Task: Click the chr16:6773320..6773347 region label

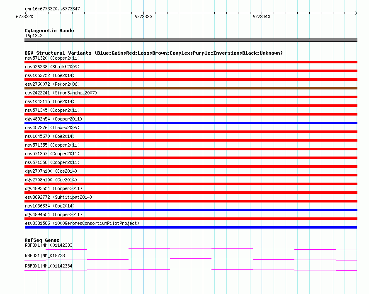Action: 52,9
